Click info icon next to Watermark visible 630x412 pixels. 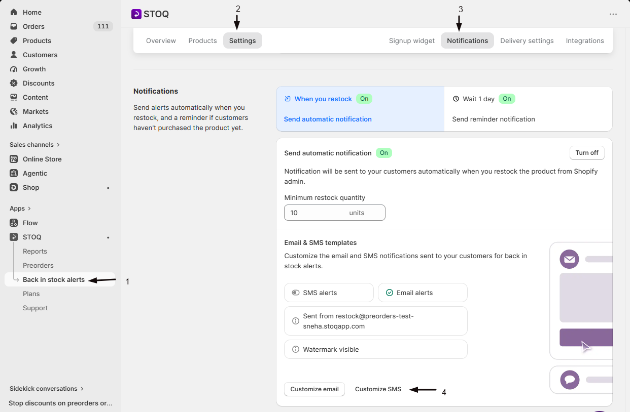point(296,349)
